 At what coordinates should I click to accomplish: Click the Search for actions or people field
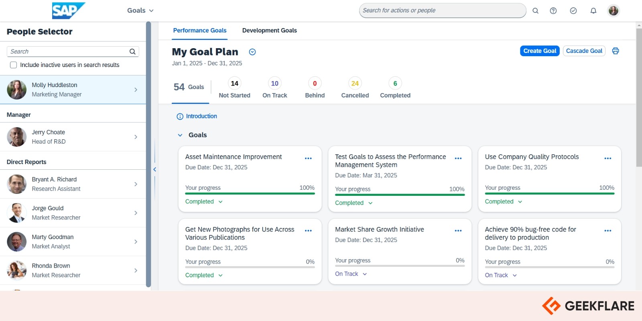(x=443, y=10)
